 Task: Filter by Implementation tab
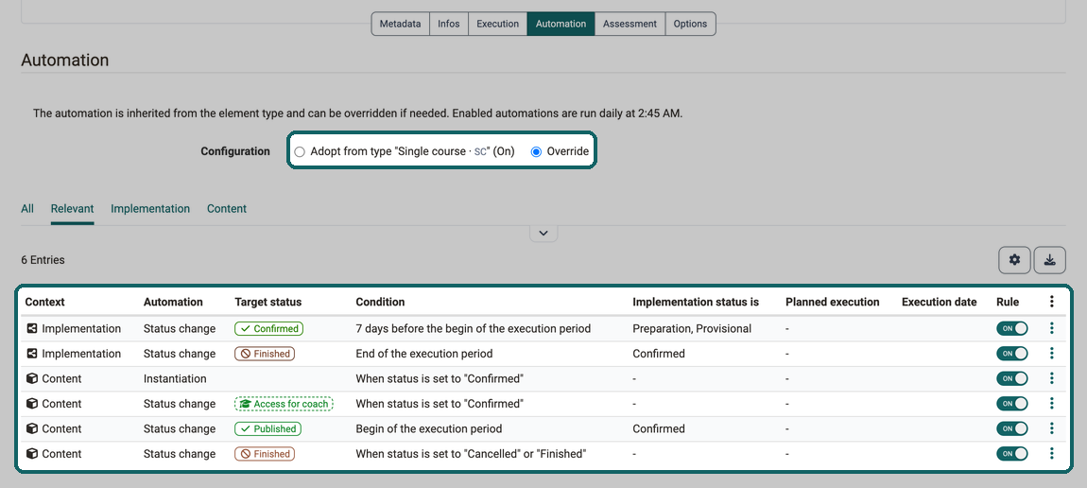tap(150, 209)
